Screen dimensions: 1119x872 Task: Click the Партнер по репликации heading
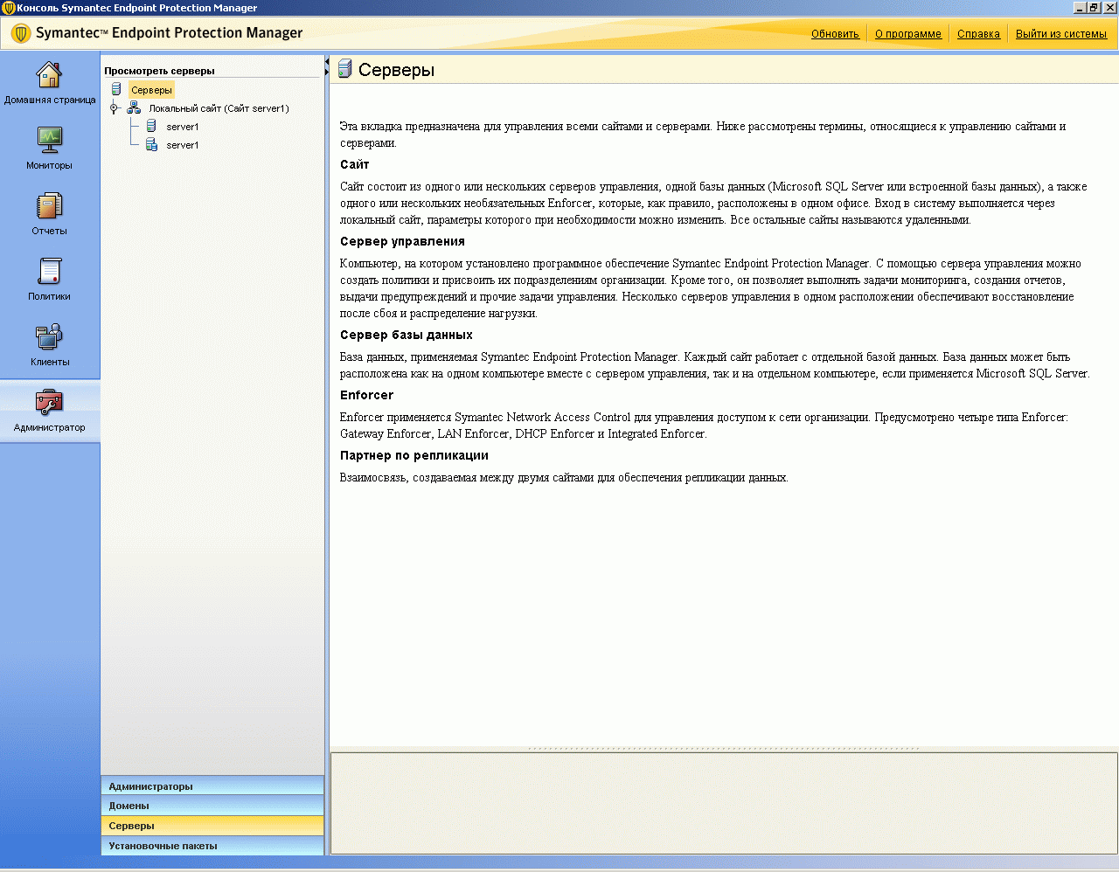coord(414,455)
